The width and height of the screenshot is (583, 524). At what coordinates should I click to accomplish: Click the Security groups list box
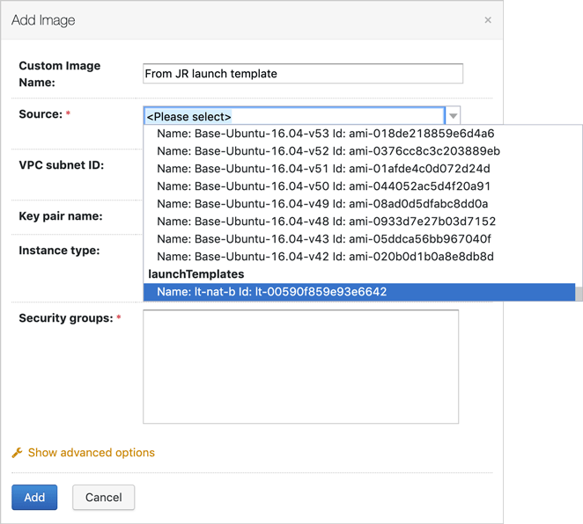click(300, 367)
